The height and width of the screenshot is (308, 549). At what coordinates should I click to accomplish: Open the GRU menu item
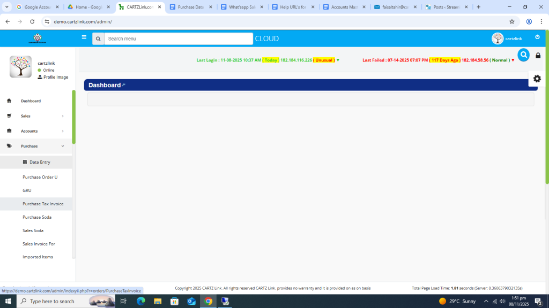pos(27,190)
